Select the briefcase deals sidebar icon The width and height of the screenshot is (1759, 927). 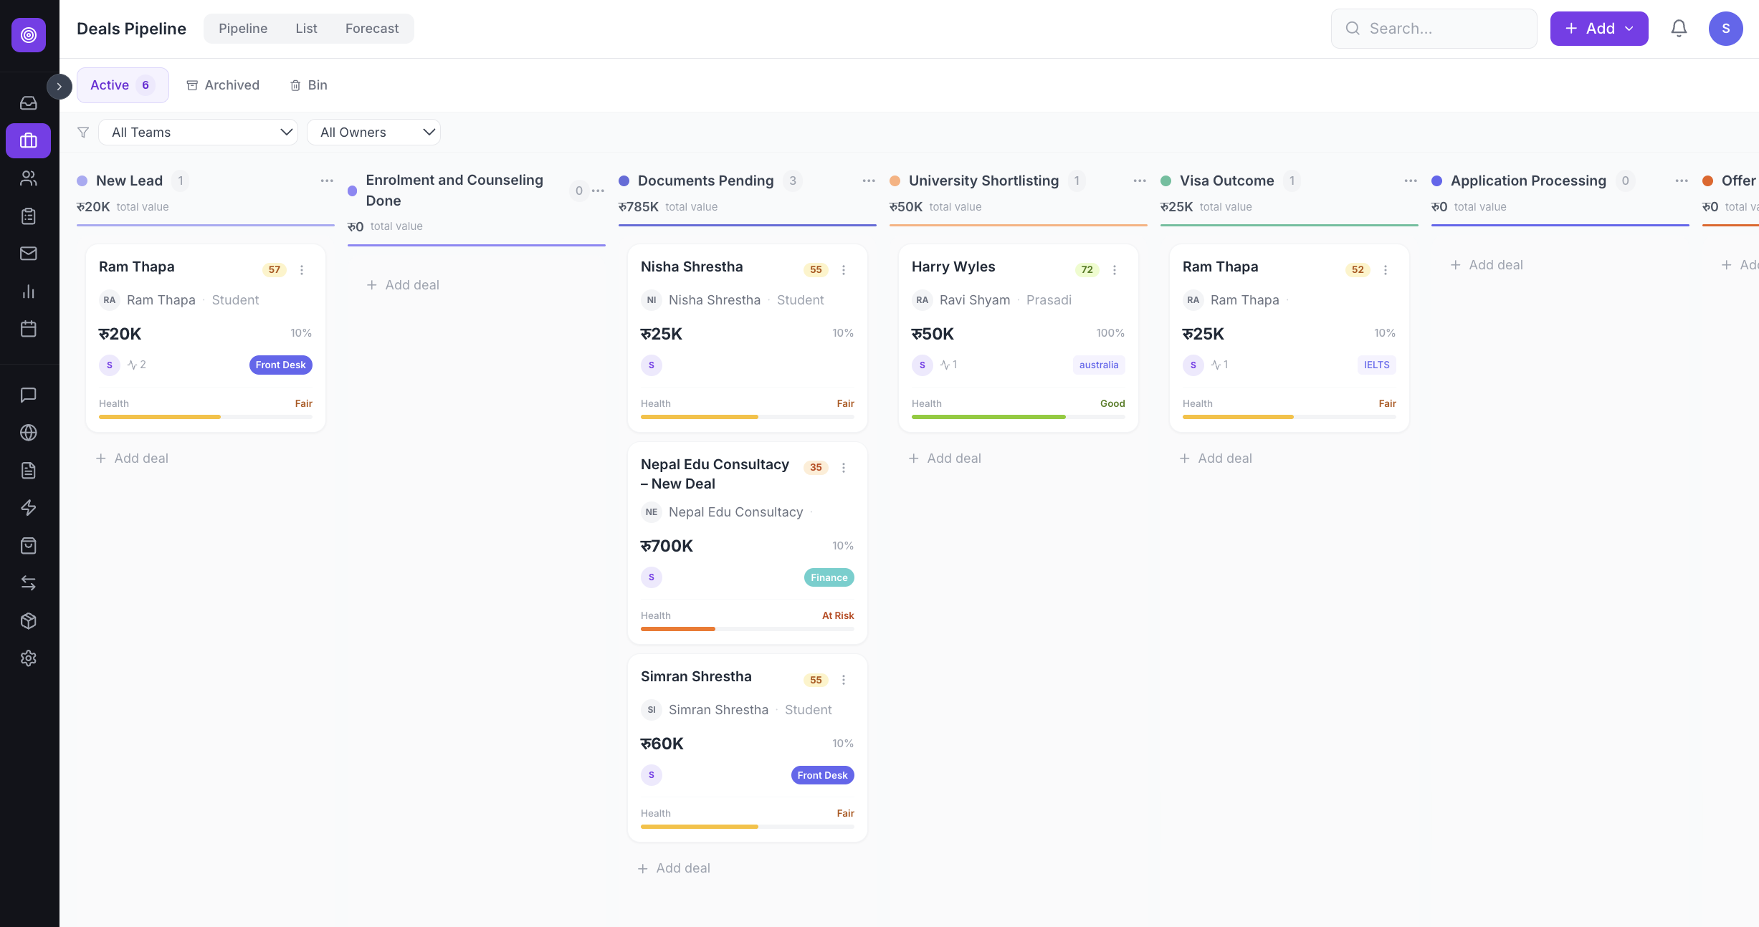point(29,140)
